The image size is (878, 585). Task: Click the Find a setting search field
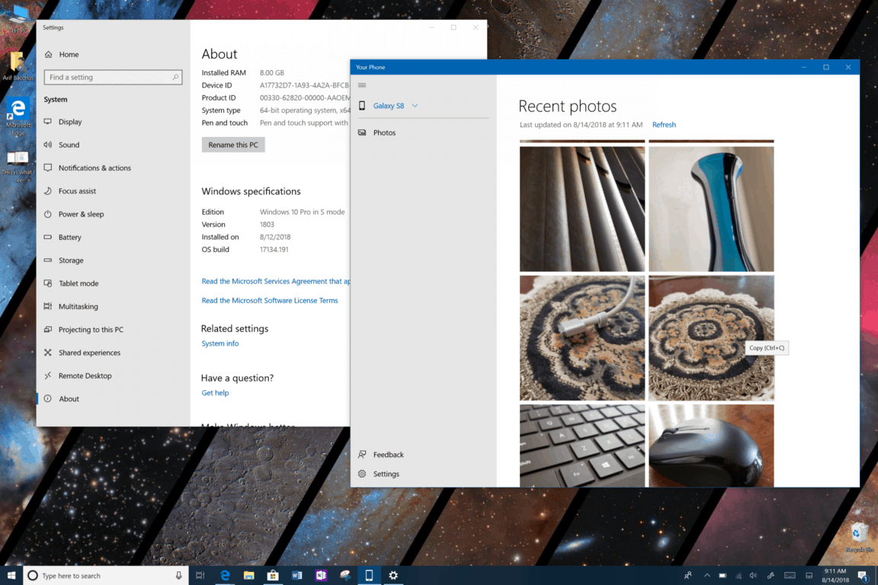(x=113, y=77)
